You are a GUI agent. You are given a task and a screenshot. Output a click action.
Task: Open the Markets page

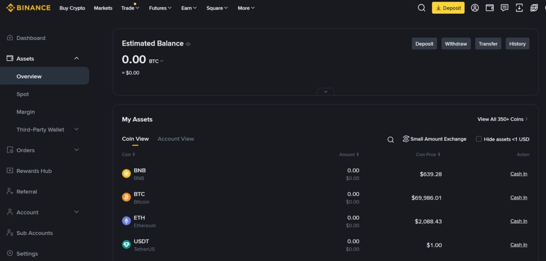[103, 8]
